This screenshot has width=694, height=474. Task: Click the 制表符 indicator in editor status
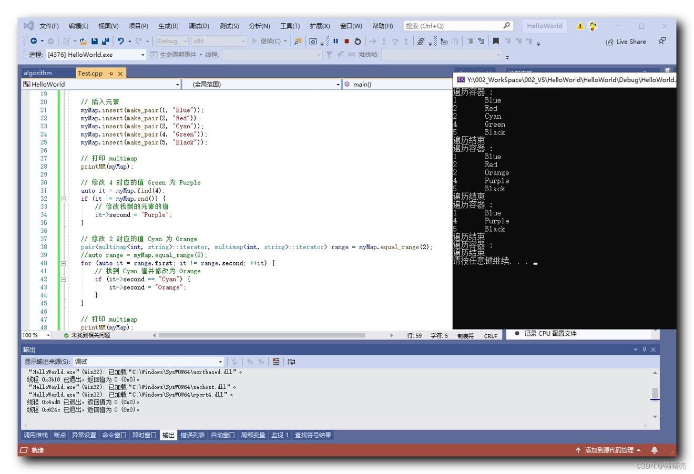(x=465, y=336)
